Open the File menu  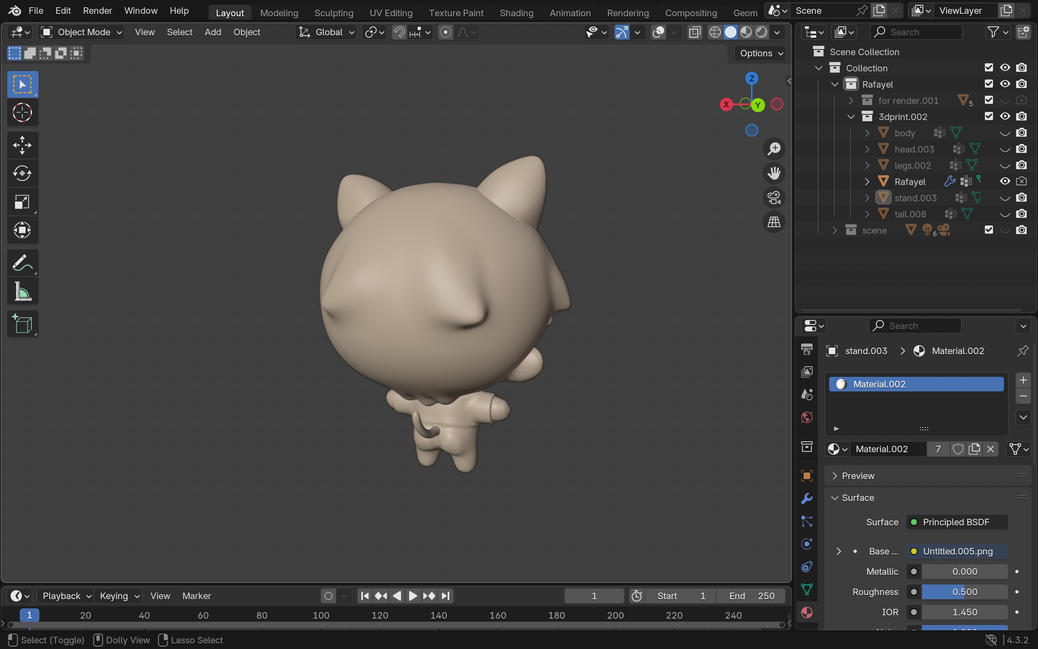(x=36, y=10)
